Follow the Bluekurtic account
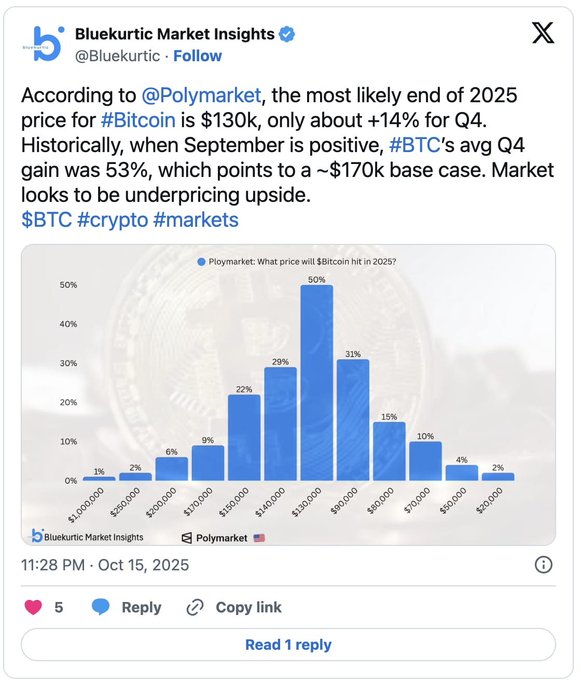 pyautogui.click(x=197, y=56)
